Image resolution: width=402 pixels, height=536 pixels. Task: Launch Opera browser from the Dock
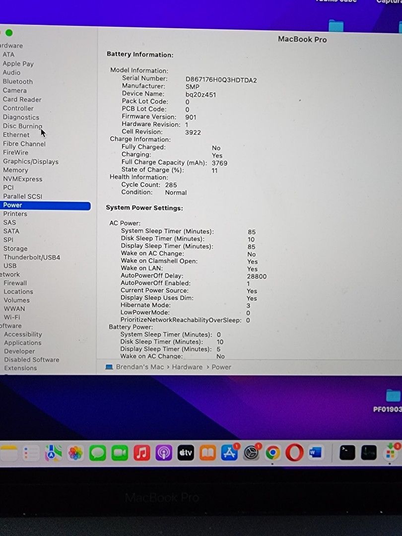point(294,453)
